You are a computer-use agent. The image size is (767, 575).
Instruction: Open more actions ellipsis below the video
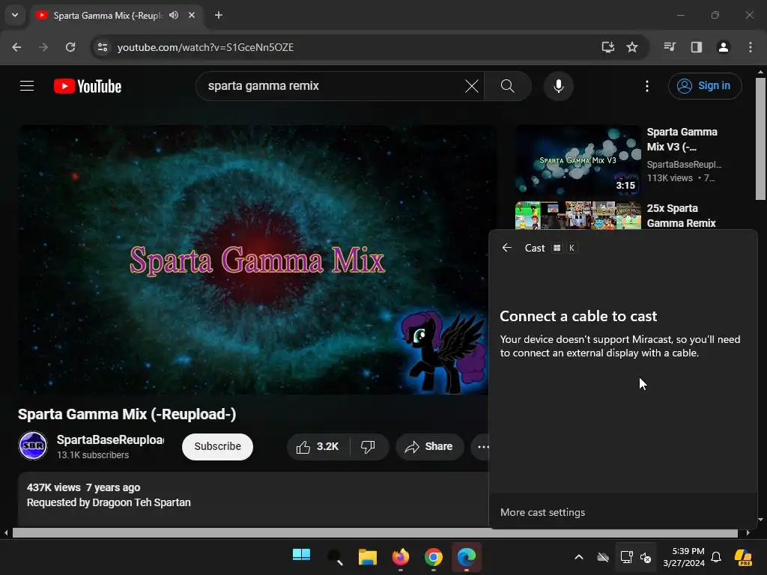click(482, 446)
